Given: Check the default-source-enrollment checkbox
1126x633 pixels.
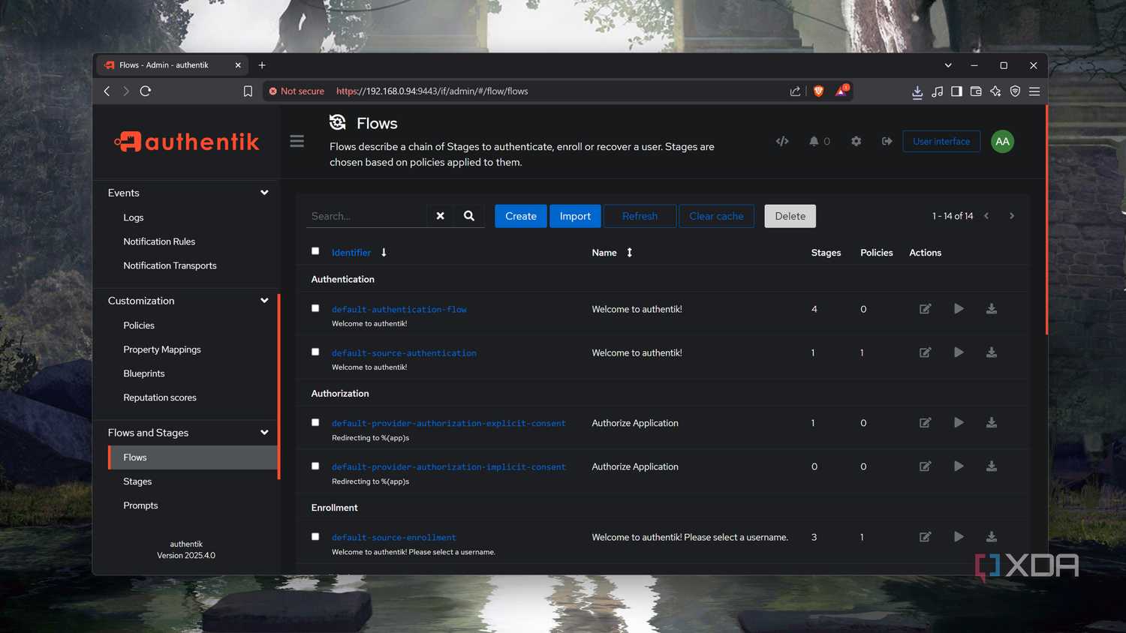Looking at the screenshot, I should click(x=315, y=536).
